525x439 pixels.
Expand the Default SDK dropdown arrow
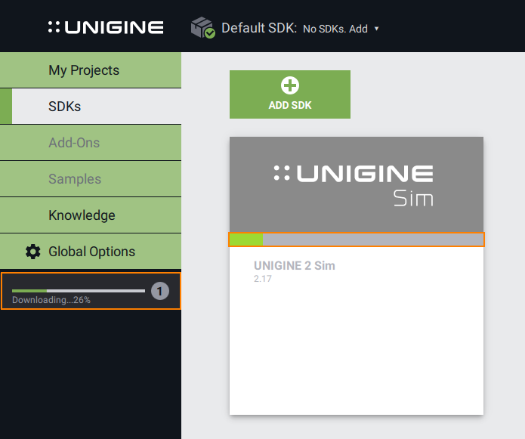[377, 29]
